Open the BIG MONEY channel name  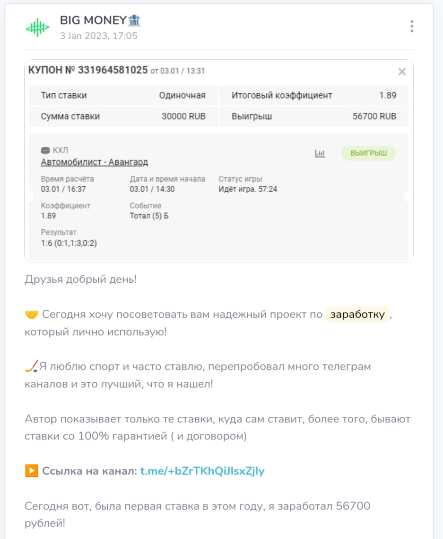pos(93,20)
